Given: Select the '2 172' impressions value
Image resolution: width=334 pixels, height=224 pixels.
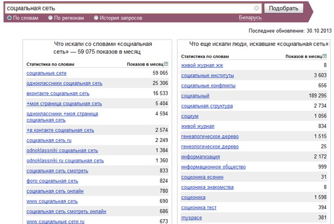Looking at the screenshot, I should [320, 156].
